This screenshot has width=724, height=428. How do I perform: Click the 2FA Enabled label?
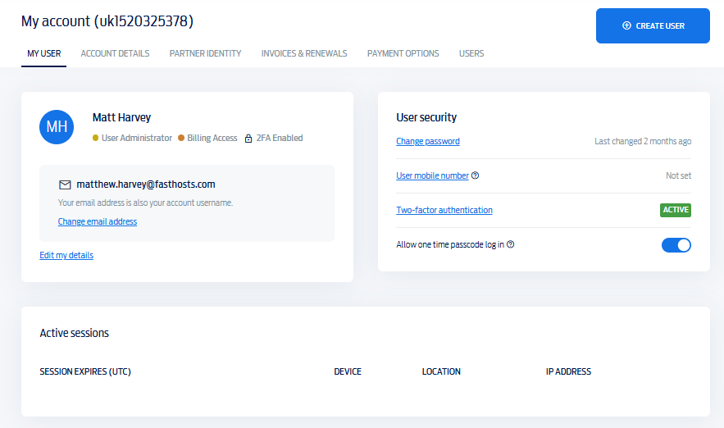[280, 138]
